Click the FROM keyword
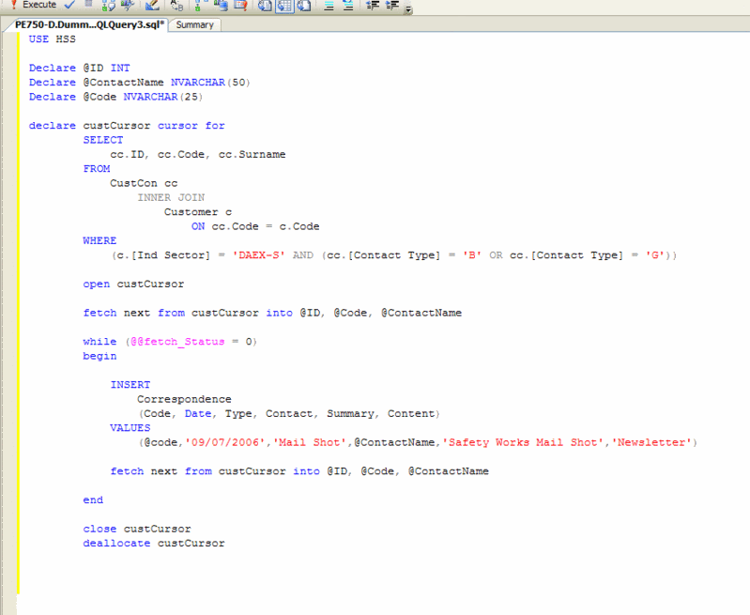Screen dimensions: 750x615 click(x=96, y=168)
